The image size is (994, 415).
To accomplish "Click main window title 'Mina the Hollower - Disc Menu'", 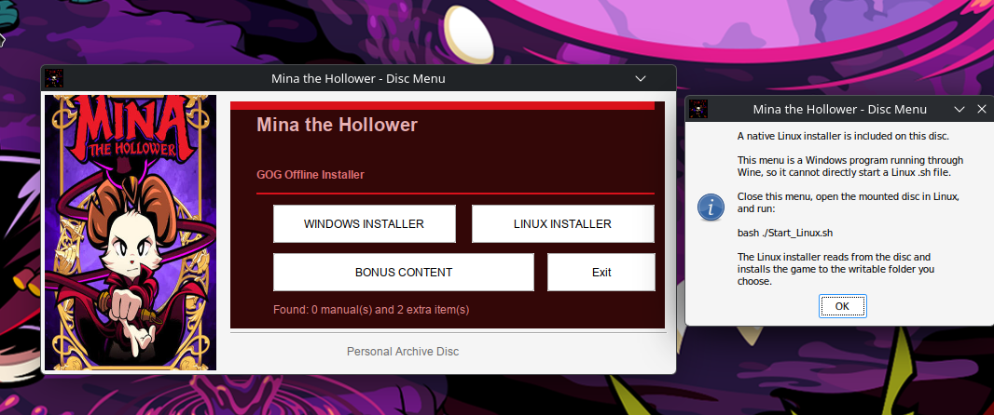I will 358,78.
